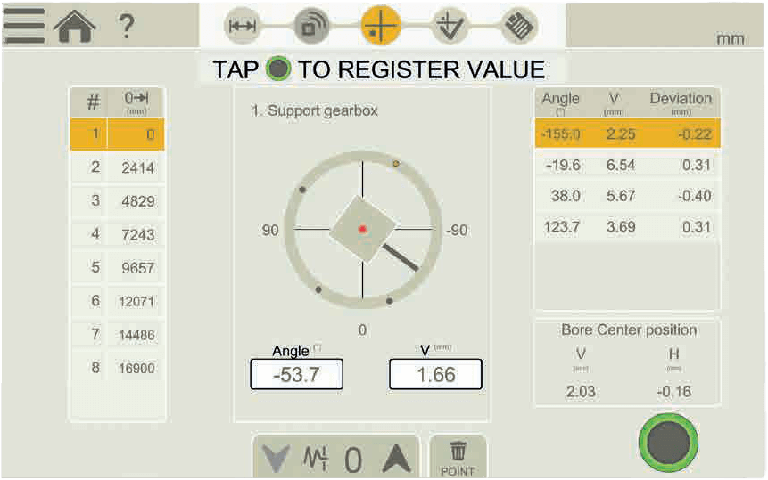
Task: Select measurement position 5 at 9657
Action: click(x=117, y=268)
